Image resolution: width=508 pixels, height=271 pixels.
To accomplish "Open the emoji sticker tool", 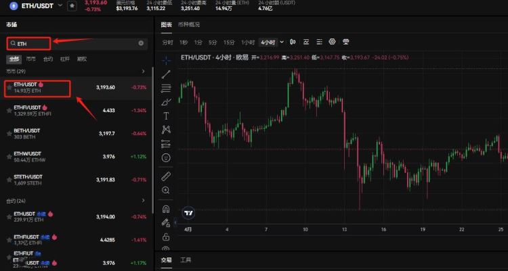I will click(x=167, y=157).
